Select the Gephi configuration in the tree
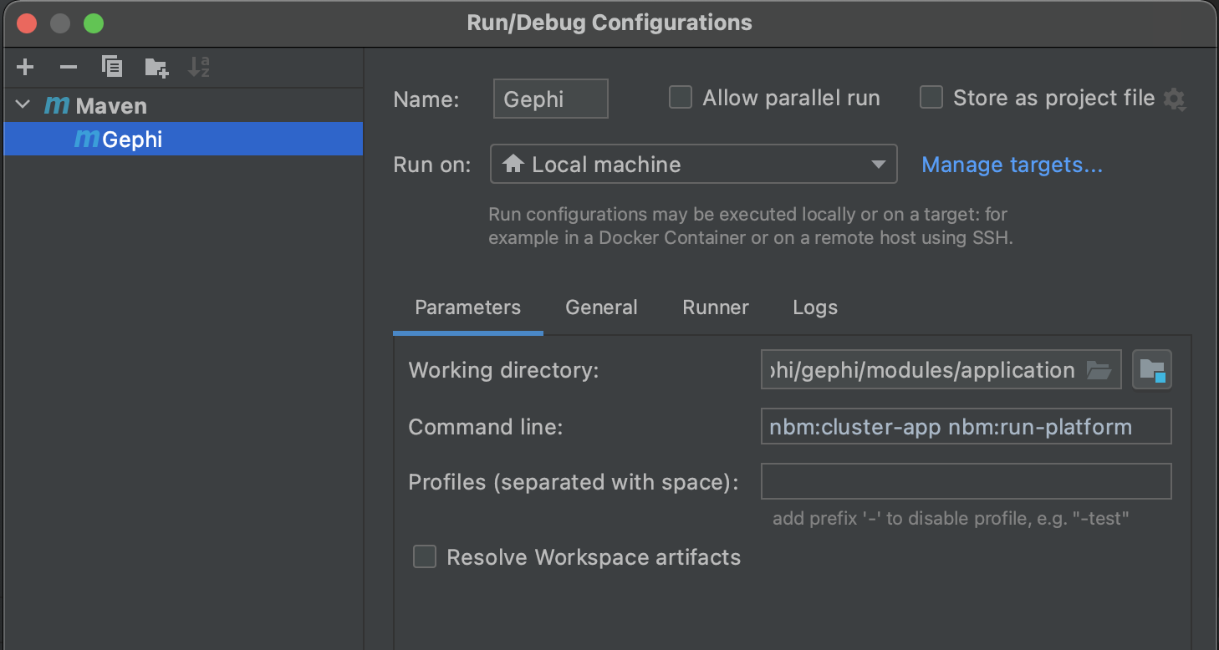Screen dimensions: 1219x650 coord(132,140)
